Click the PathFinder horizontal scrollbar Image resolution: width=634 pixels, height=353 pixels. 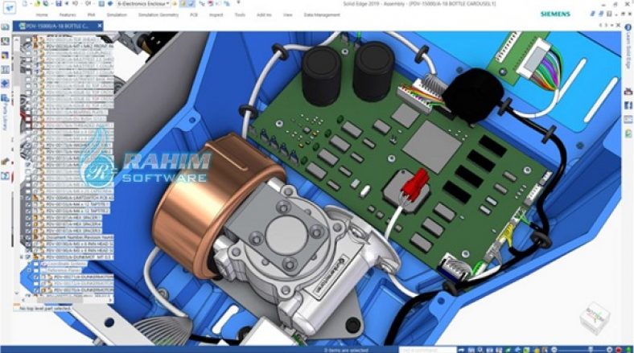point(60,301)
